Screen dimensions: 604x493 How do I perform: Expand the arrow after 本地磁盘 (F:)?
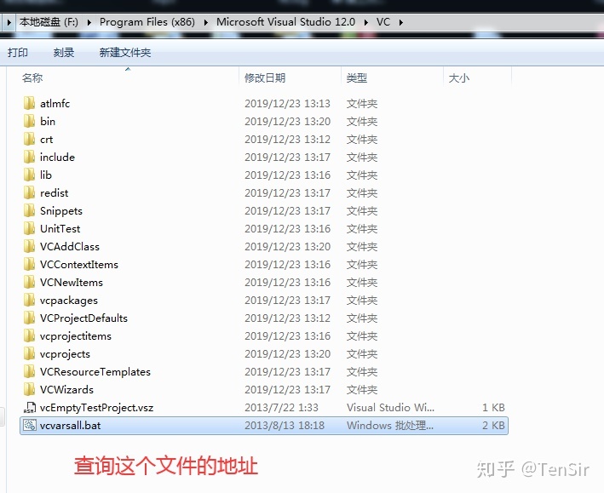[89, 22]
